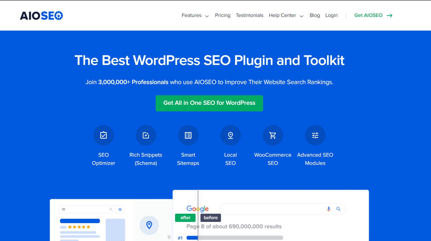
Task: Click the Advanced SEO Modules label
Action: coord(315,159)
